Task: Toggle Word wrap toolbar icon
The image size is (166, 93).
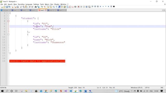Action: (x=54, y=7)
